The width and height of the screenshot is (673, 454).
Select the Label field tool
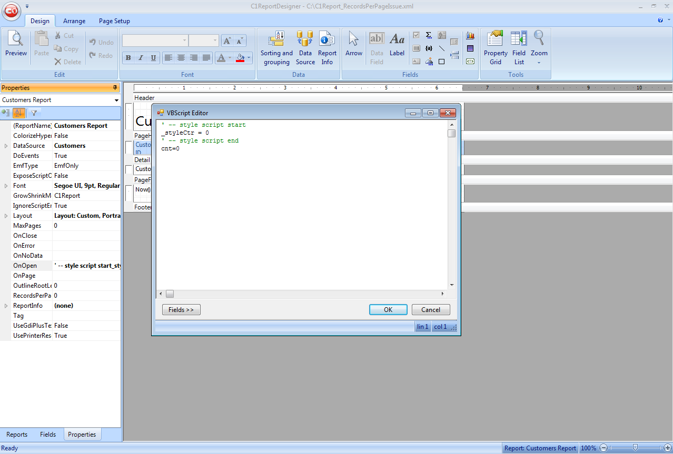(x=397, y=44)
